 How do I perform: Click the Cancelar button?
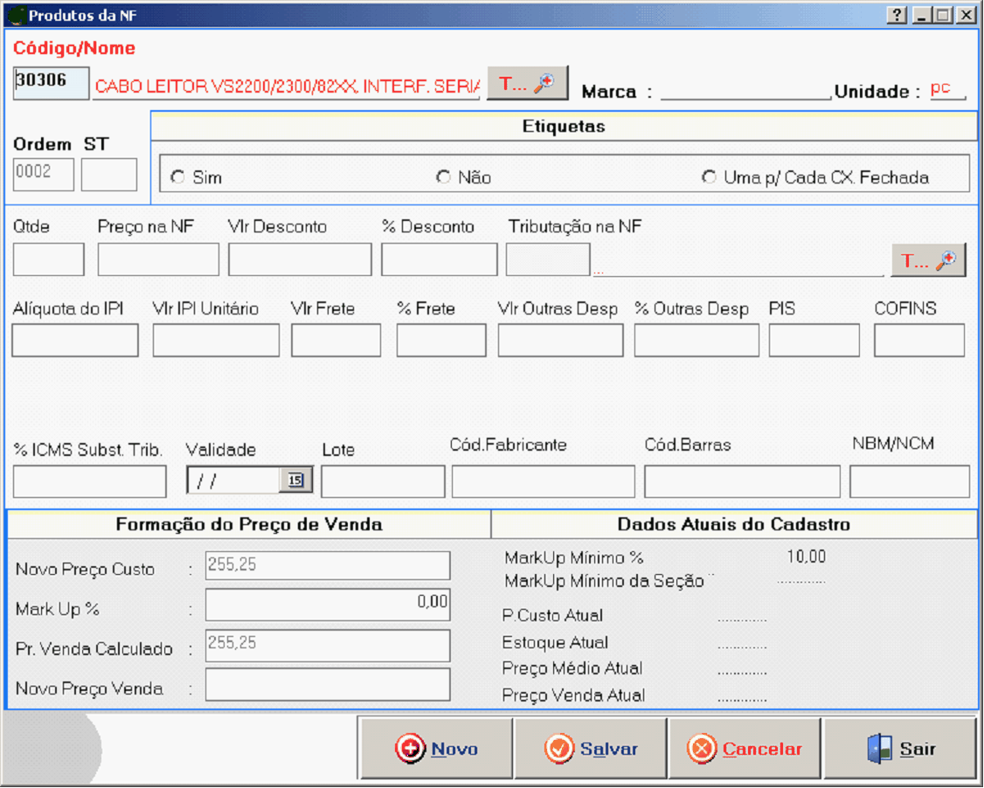(745, 749)
